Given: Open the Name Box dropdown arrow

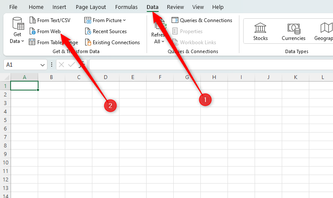Looking at the screenshot, I should pos(42,65).
